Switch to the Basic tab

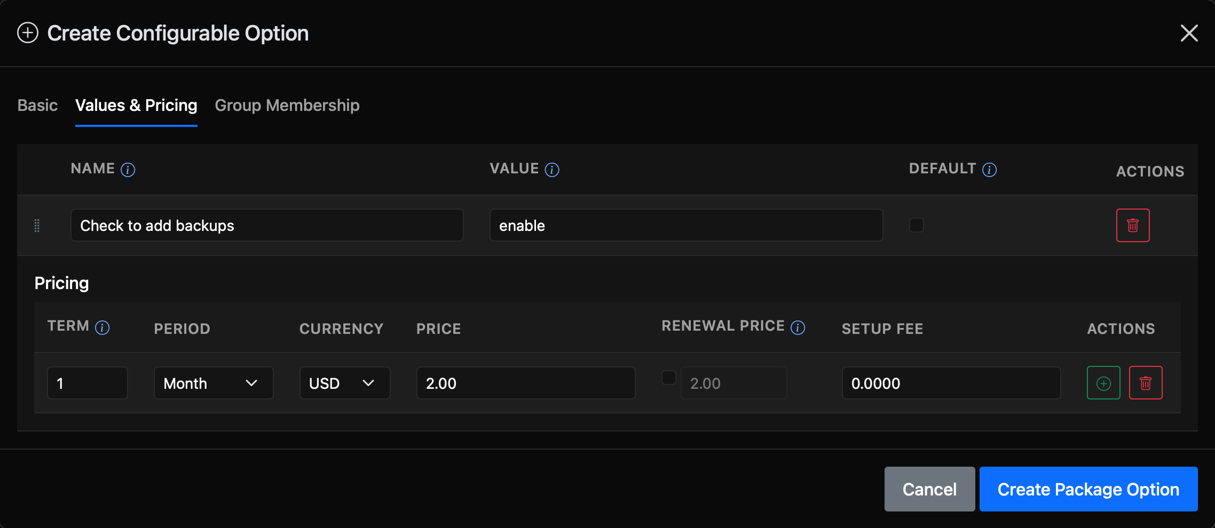37,105
